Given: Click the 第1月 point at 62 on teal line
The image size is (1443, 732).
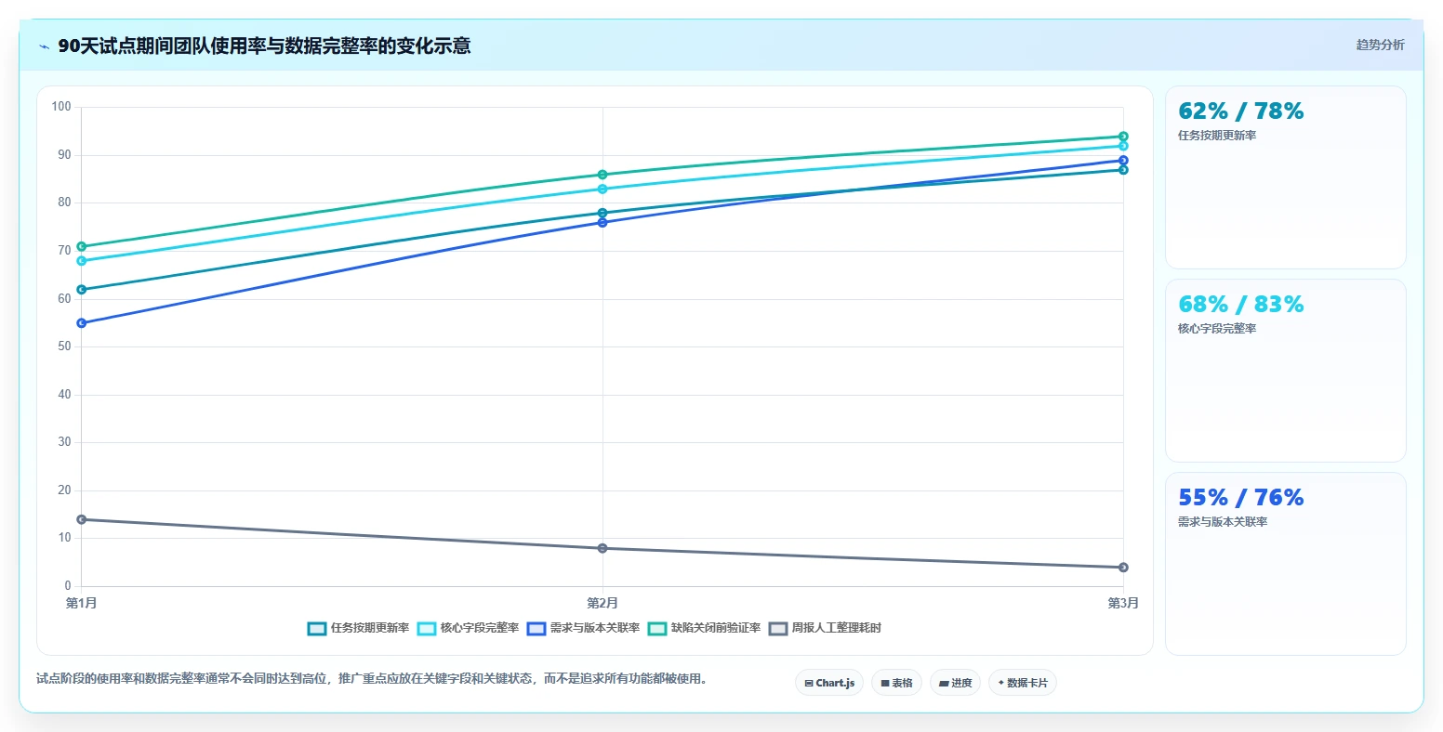Looking at the screenshot, I should pyautogui.click(x=82, y=290).
